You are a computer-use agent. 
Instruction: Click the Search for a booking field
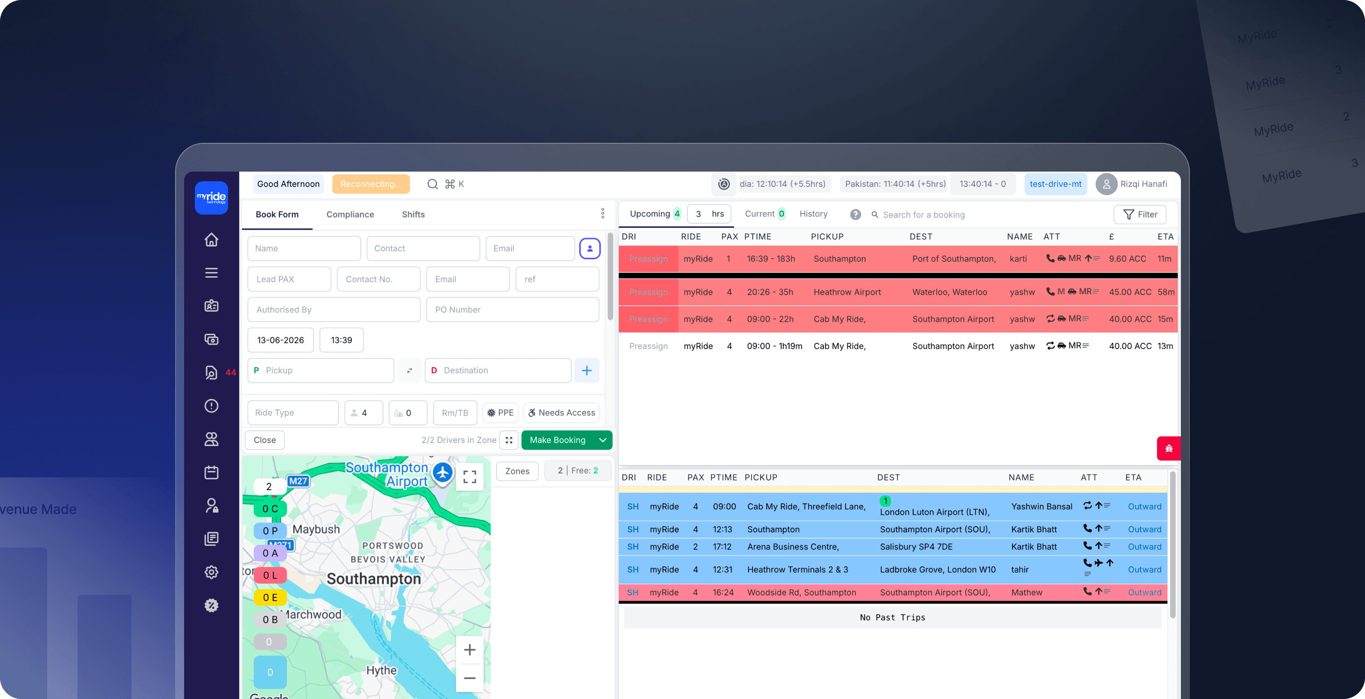tap(923, 215)
